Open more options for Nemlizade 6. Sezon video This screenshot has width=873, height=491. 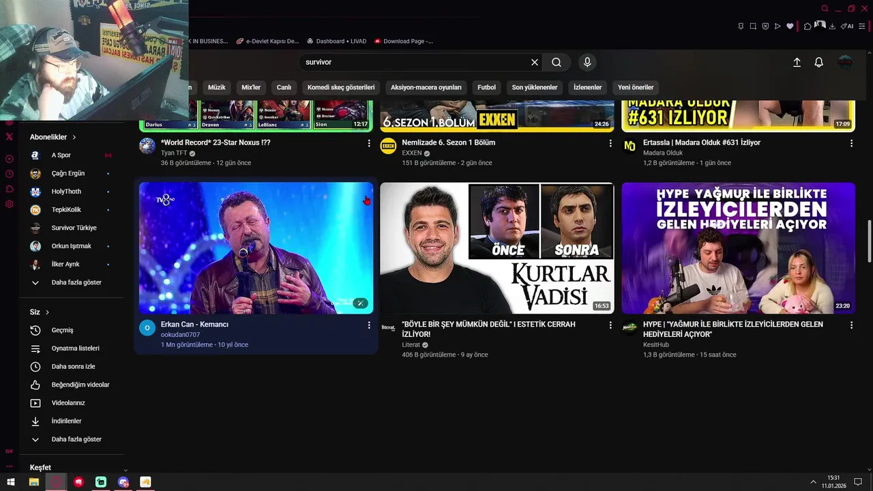pos(610,143)
